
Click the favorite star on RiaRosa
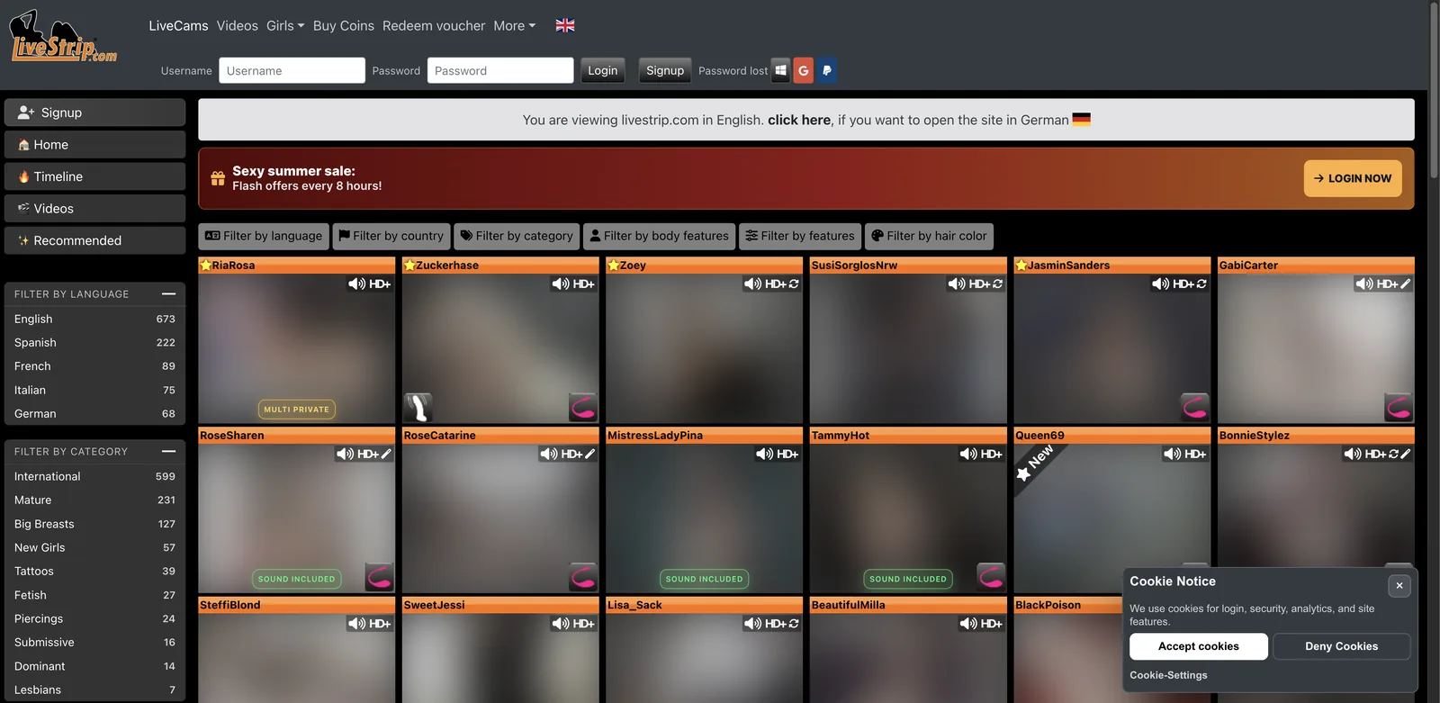click(x=205, y=265)
